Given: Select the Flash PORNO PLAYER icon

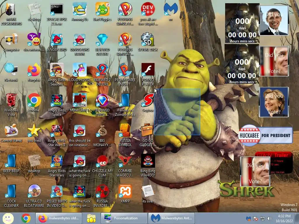Looking at the screenshot, I should 148,74.
